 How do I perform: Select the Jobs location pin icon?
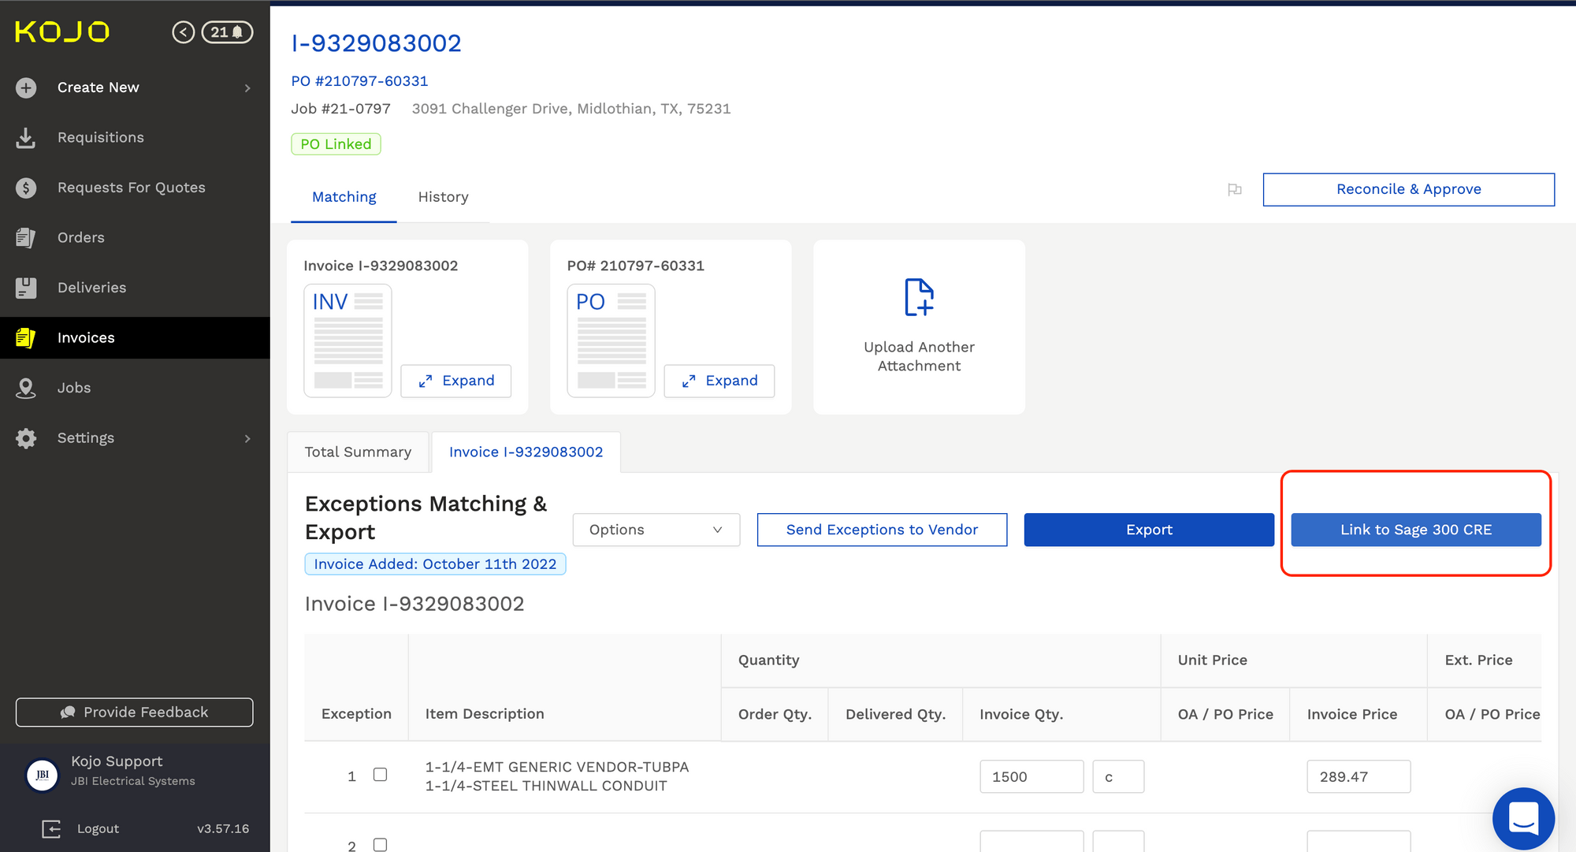[x=26, y=388]
